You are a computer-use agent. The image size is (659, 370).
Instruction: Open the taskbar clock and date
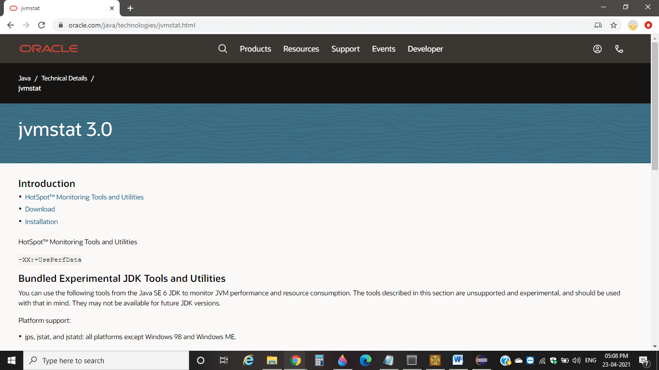(x=616, y=360)
